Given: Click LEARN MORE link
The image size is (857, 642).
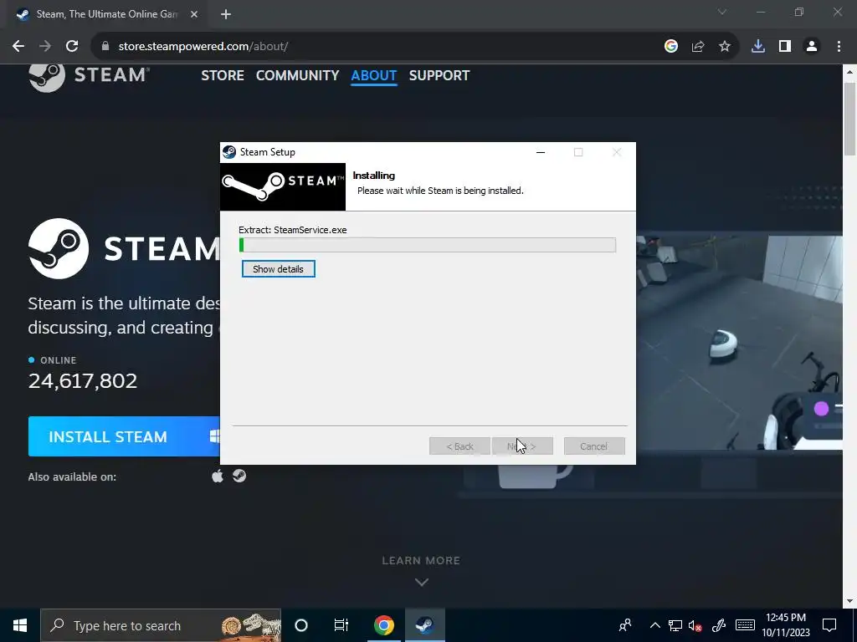Looking at the screenshot, I should [421, 561].
